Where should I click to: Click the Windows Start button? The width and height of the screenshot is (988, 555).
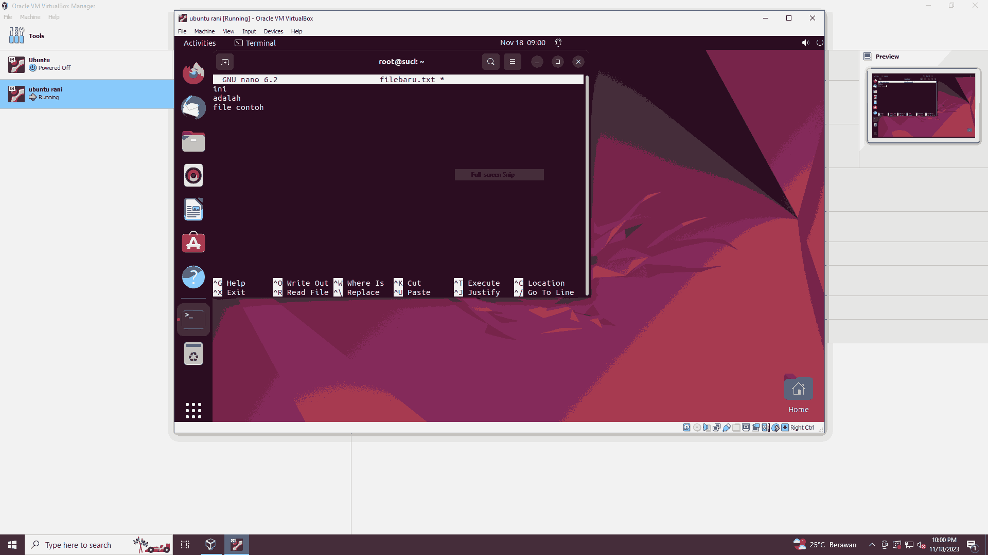click(x=12, y=545)
